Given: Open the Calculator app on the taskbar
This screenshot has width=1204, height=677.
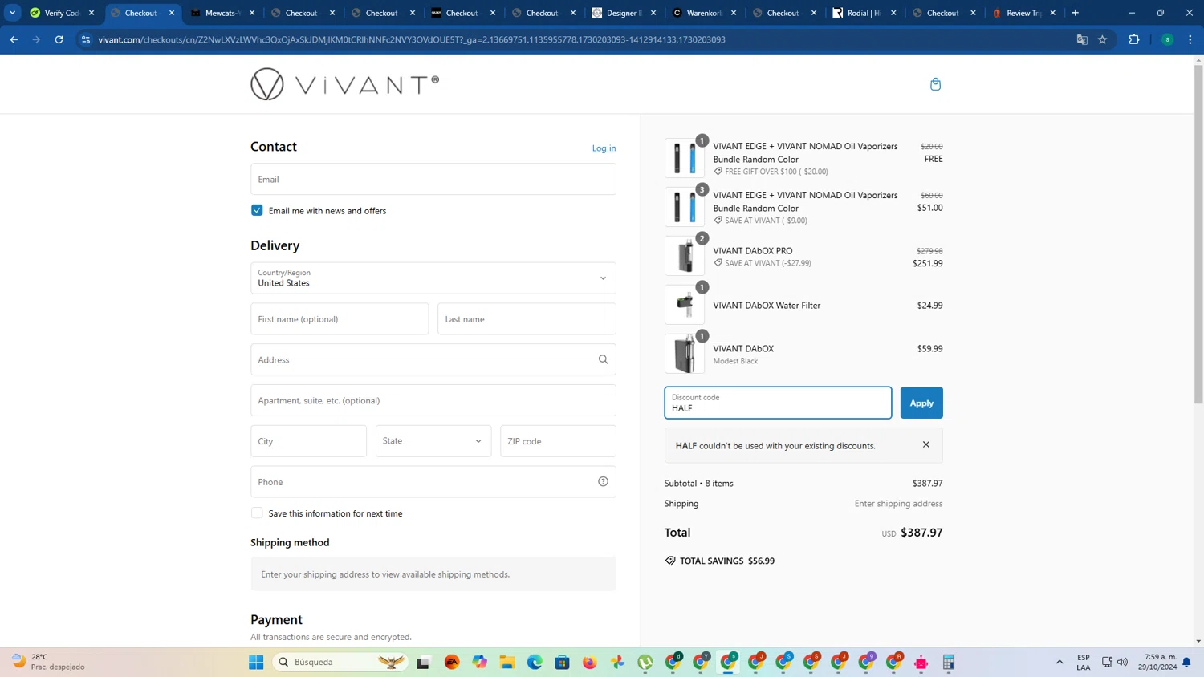Looking at the screenshot, I should 949,662.
